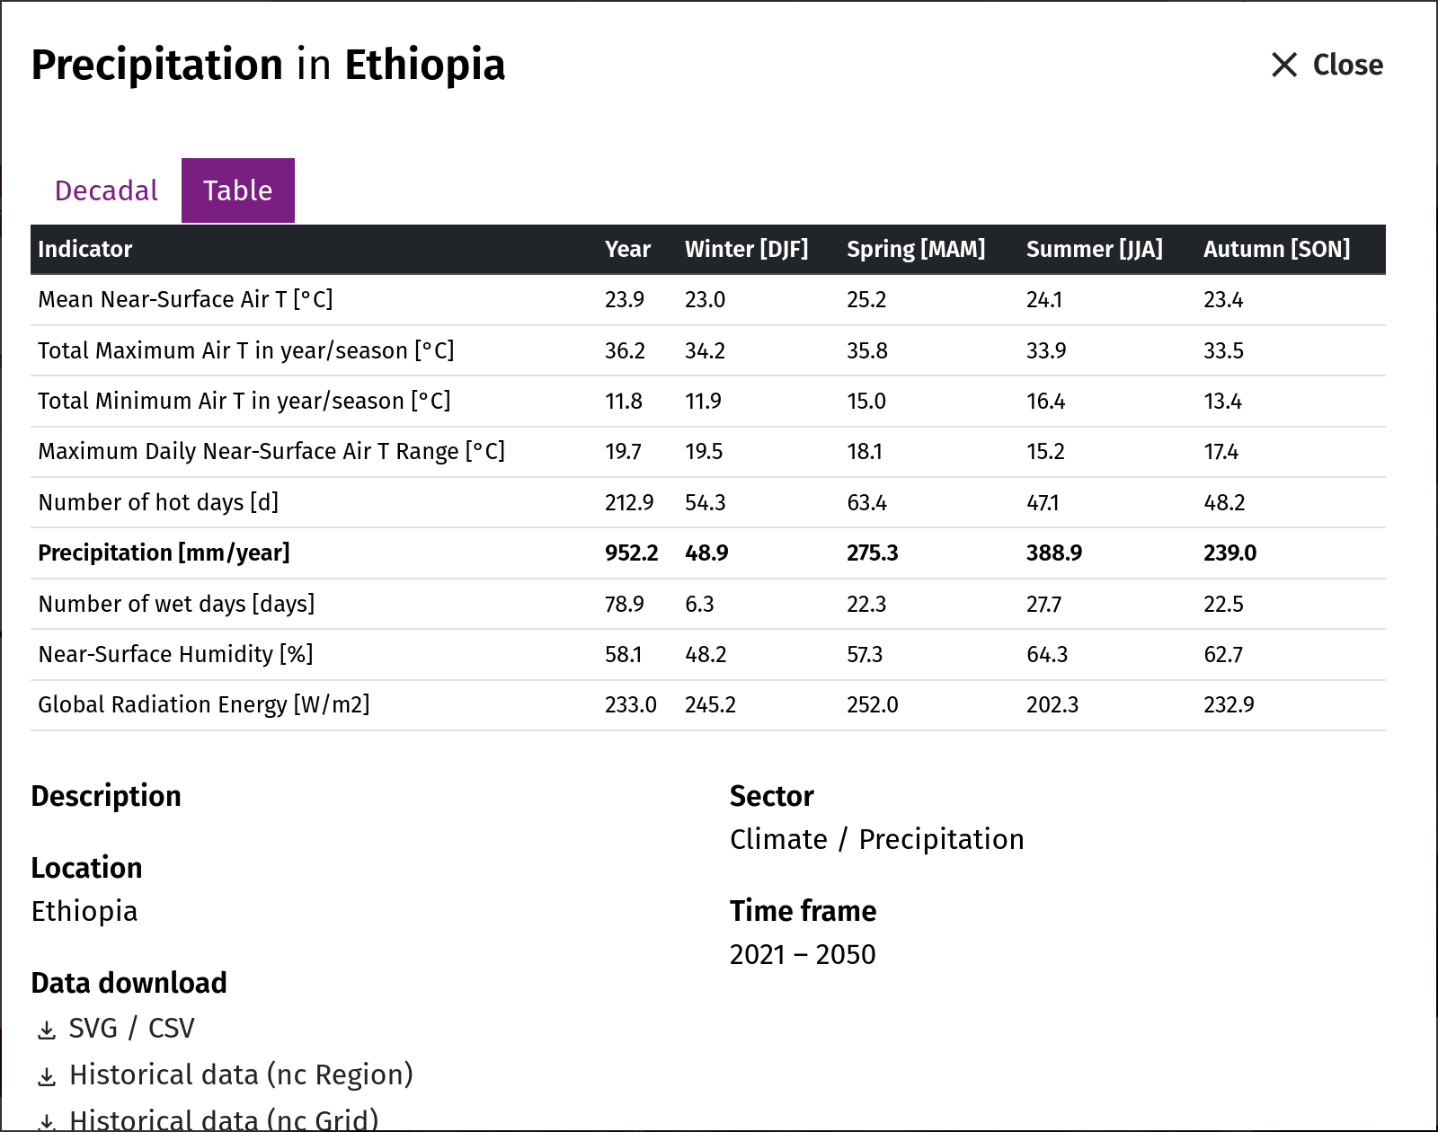Click the Close label text
Screen dimensions: 1438x1132
pyautogui.click(x=1347, y=65)
